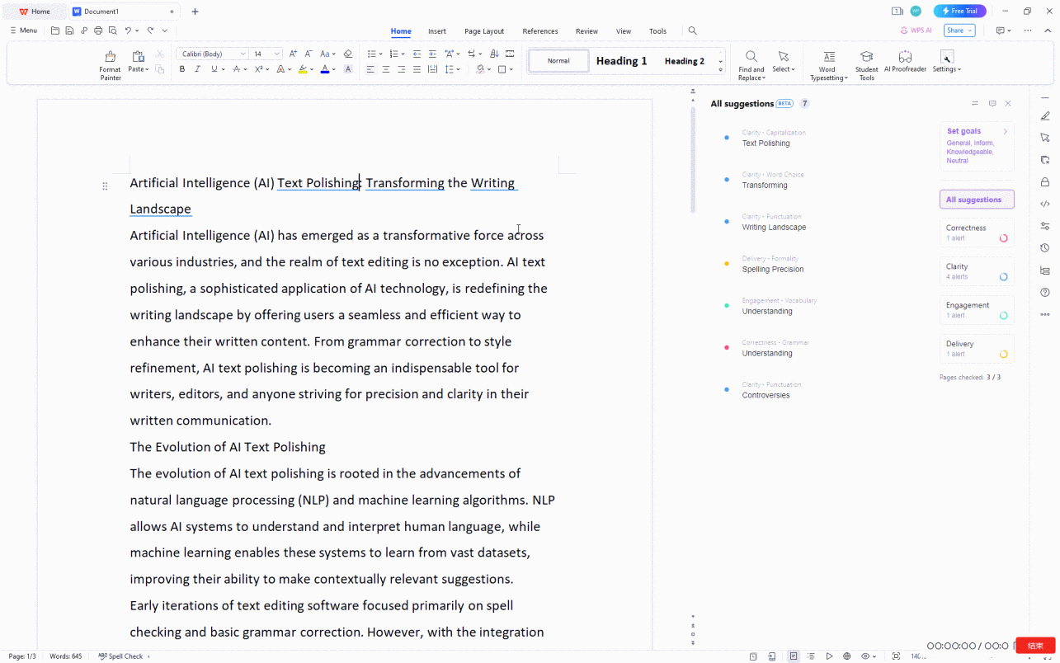Image resolution: width=1060 pixels, height=663 pixels.
Task: Click the Sort icon
Action: click(493, 54)
